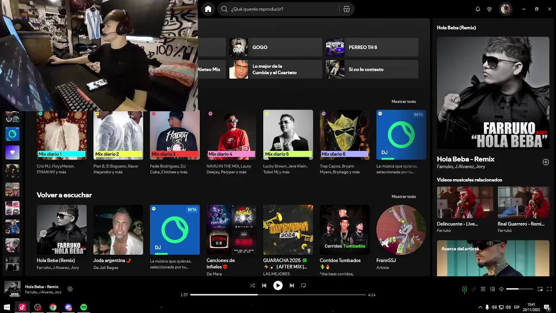Skip to next track

tap(292, 286)
